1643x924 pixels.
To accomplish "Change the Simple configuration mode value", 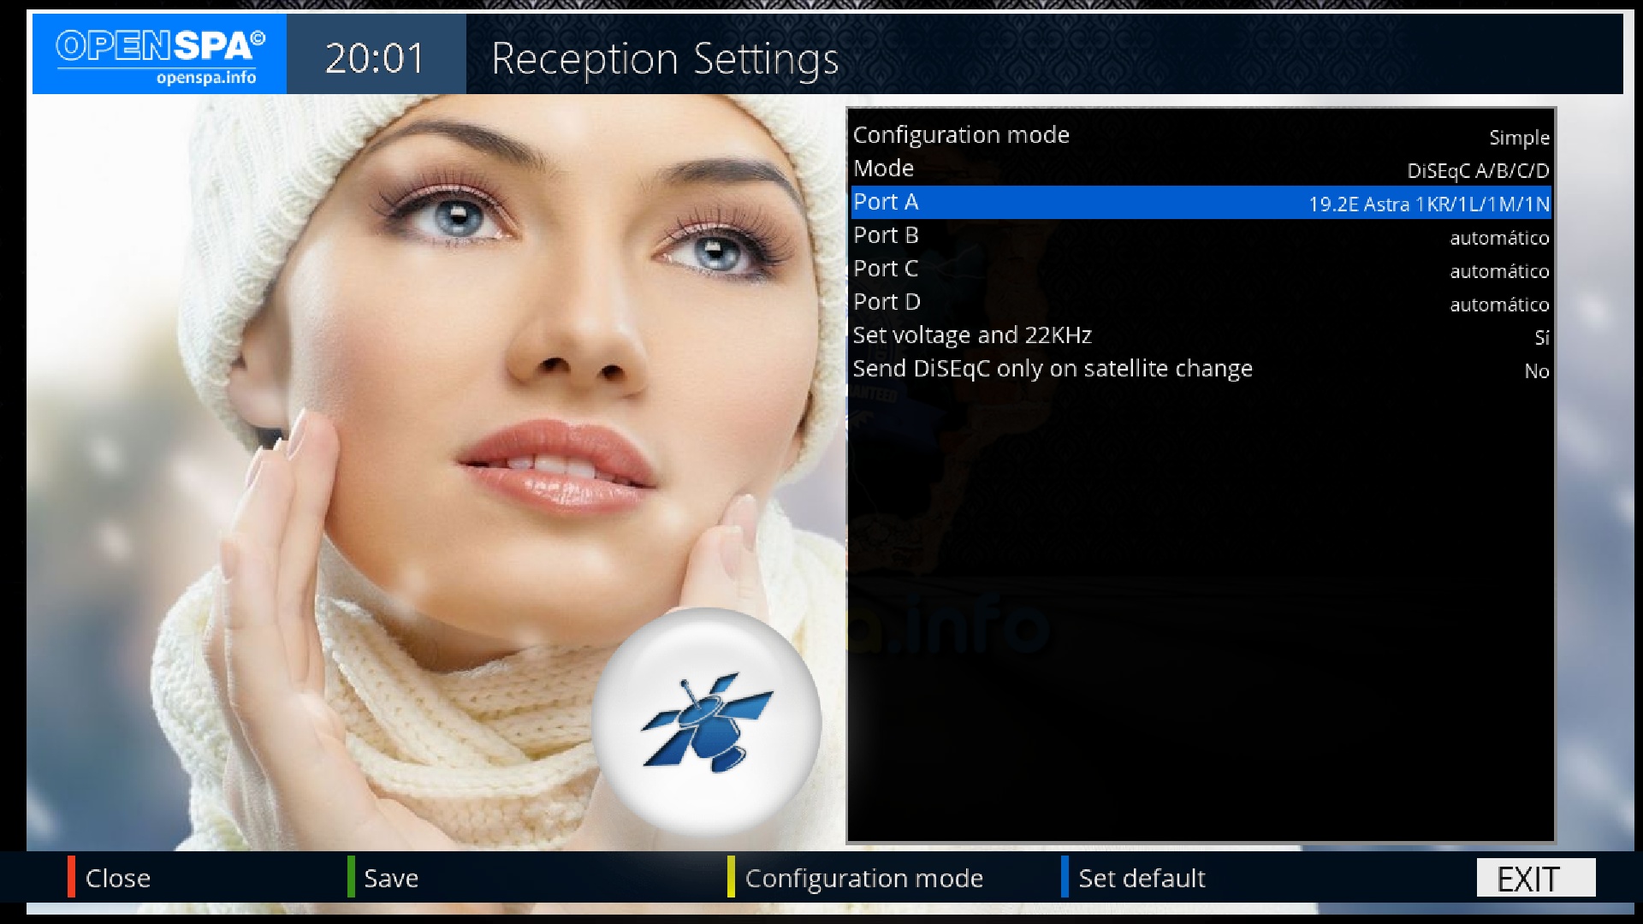I will (1519, 138).
